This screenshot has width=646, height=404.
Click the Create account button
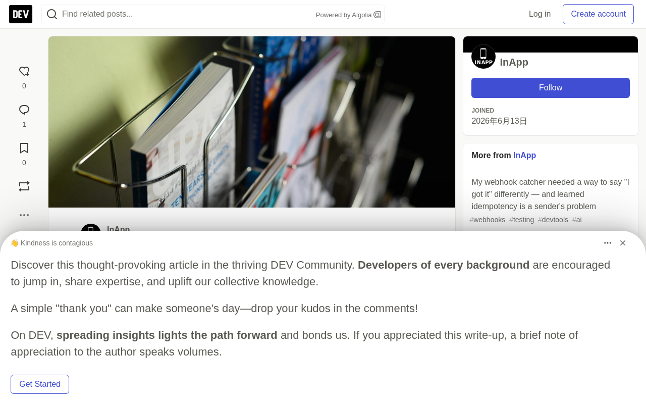(x=598, y=14)
